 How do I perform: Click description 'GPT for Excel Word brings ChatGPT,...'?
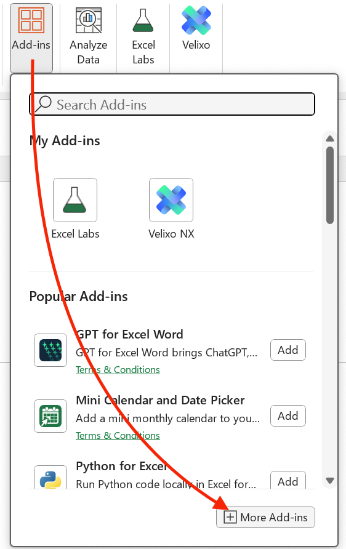(167, 353)
